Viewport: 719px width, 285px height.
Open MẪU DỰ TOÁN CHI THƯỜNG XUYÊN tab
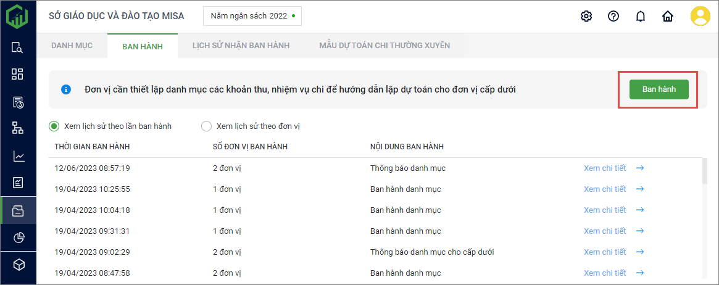384,46
